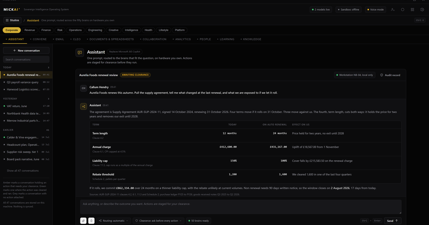
Task: Click the Rebate threshold row label
Action: [103, 174]
